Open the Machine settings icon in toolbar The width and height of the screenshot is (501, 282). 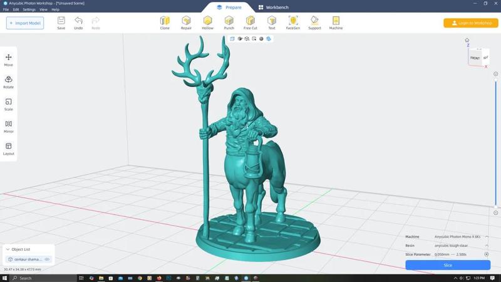click(x=336, y=23)
